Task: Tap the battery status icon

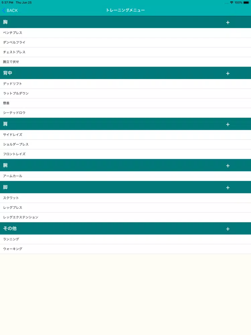Action: click(x=246, y=3)
